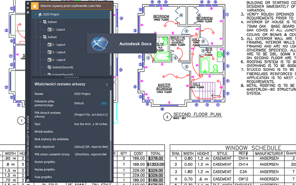Image resolution: width=296 pixels, height=185 pixels.
Task: Click the $1323.00 total cell
Action: pyautogui.click(x=156, y=164)
